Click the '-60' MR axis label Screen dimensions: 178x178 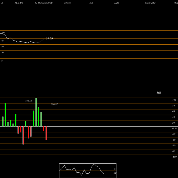click(x=174, y=146)
